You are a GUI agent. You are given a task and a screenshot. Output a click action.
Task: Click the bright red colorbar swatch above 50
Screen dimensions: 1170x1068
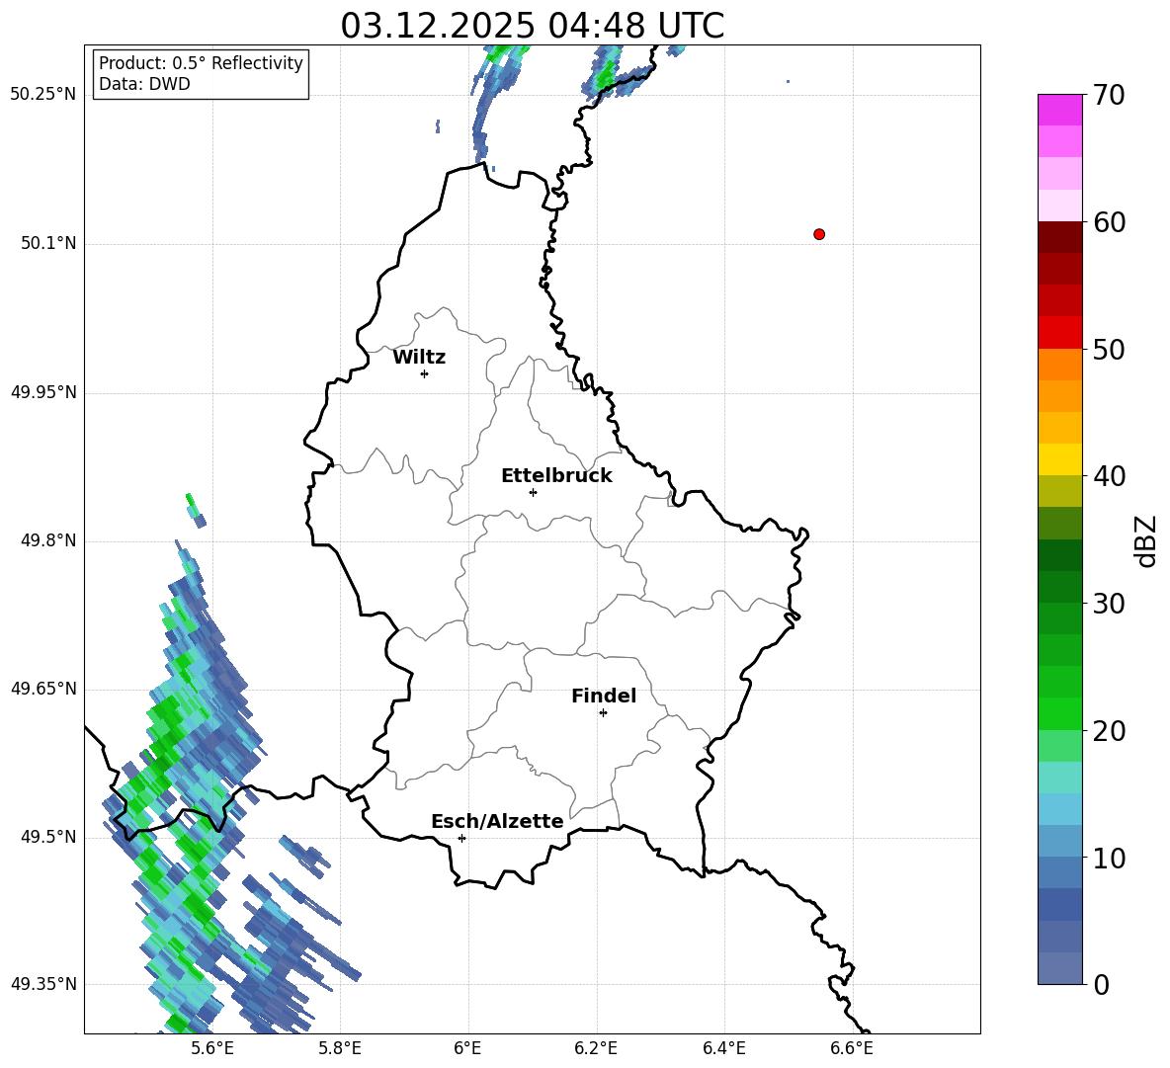click(x=1060, y=333)
